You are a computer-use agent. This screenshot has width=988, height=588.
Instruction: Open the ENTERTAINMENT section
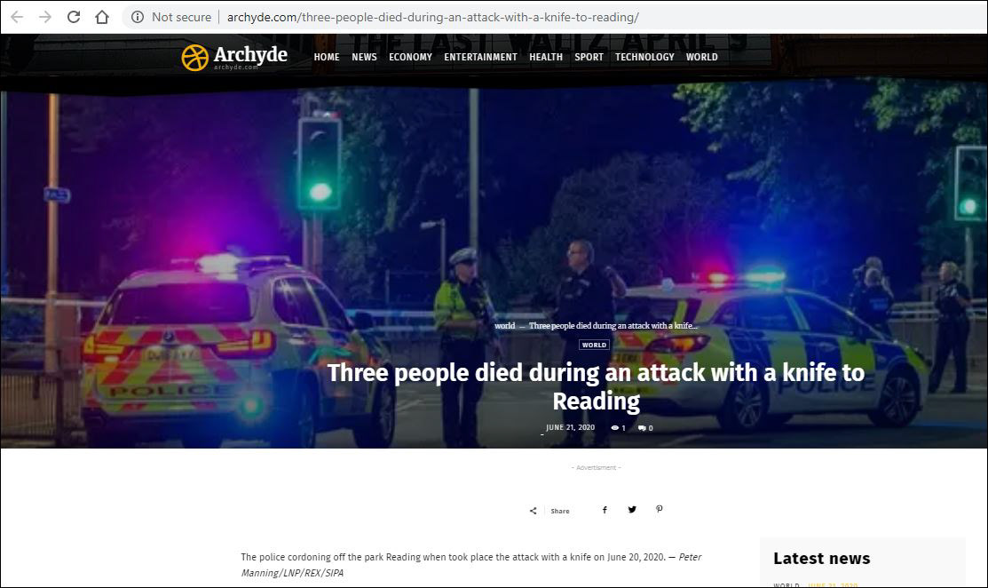pyautogui.click(x=481, y=57)
